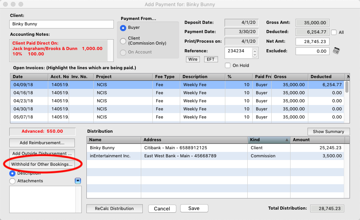This screenshot has width=360, height=220.
Task: Open the calculator icon beside Excluded
Action: point(336,51)
